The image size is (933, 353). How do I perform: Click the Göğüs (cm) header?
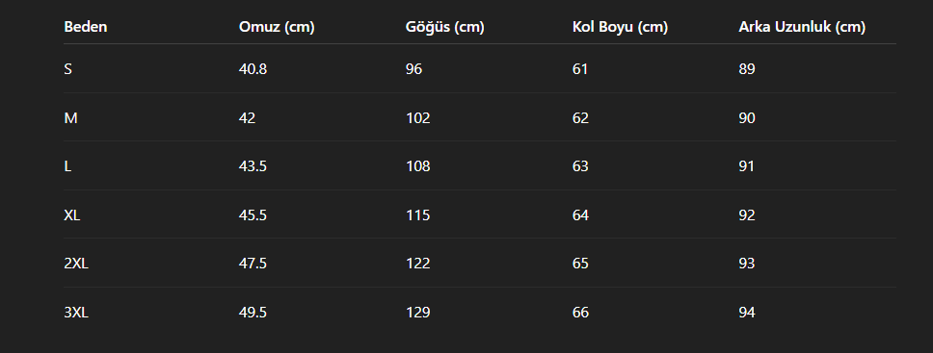444,27
